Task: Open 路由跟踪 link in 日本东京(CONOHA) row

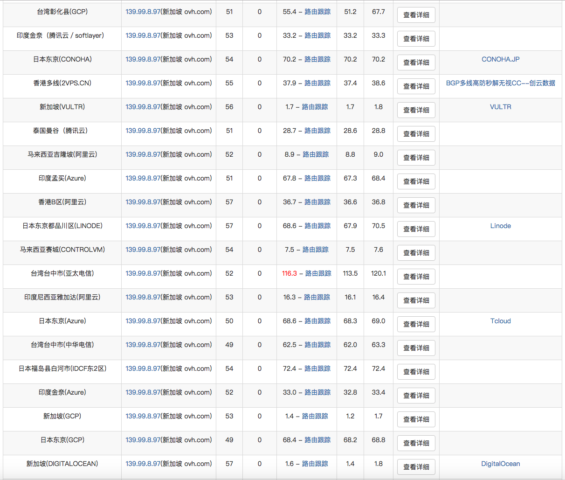Action: click(x=317, y=59)
